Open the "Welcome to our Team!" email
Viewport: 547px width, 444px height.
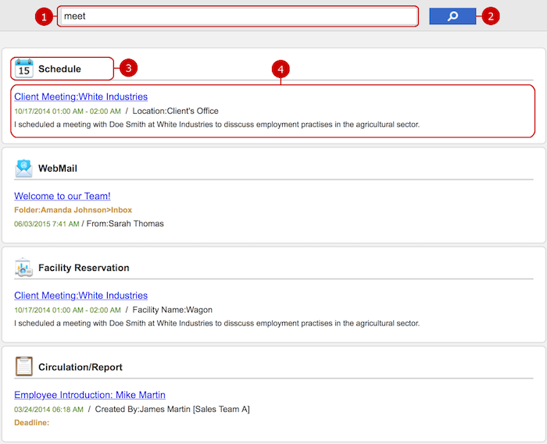point(63,196)
